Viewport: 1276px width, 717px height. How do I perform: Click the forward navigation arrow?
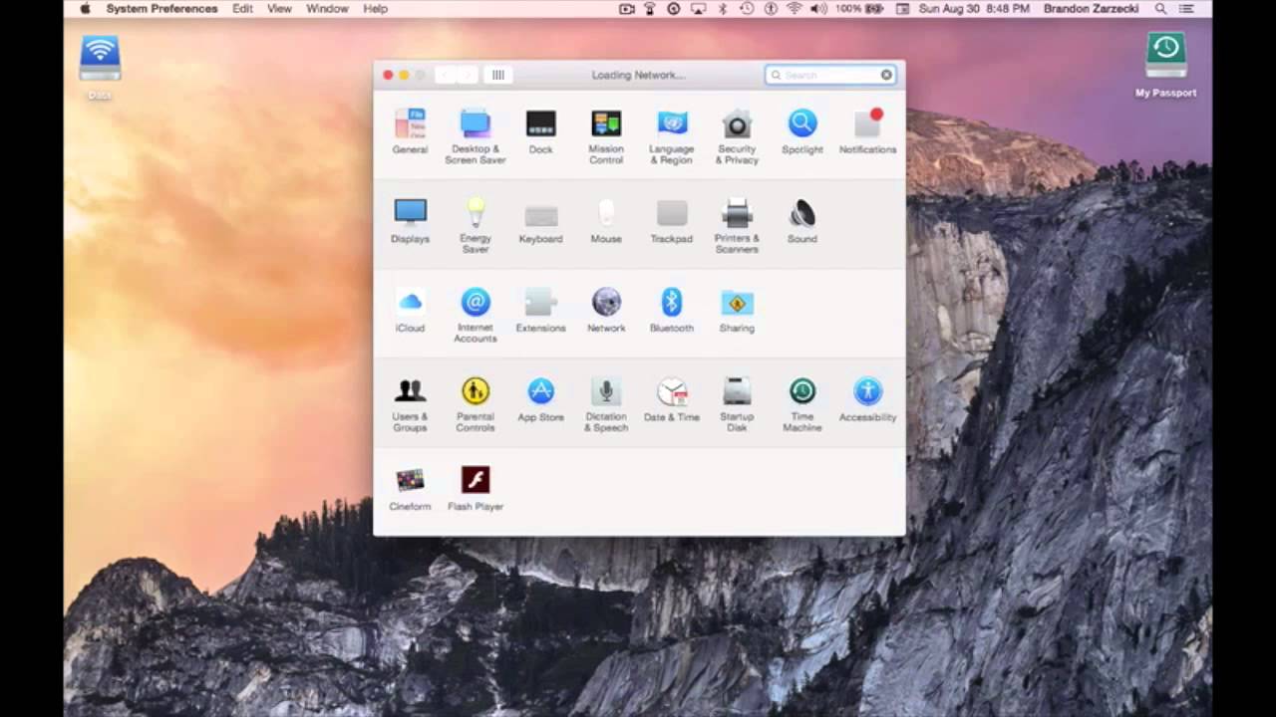click(467, 75)
